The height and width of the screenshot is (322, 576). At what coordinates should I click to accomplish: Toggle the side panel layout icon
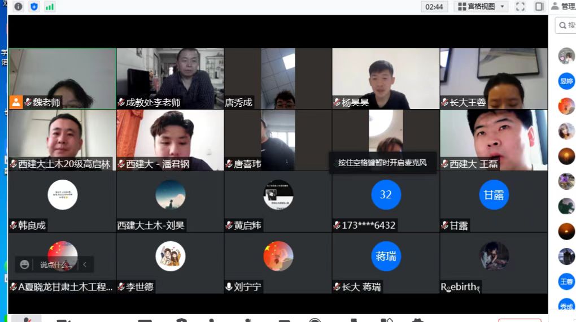539,7
